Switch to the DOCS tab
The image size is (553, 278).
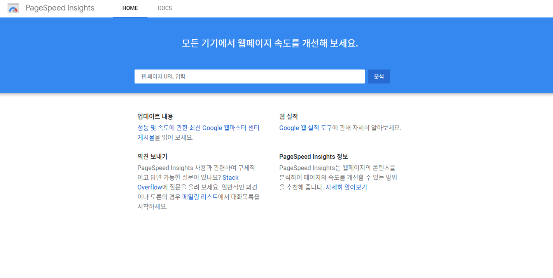164,8
